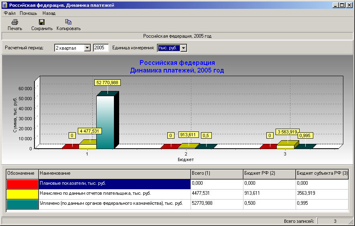Viewport: 355px width, 226px height.
Task: Open the Помощь menu
Action: [28, 13]
